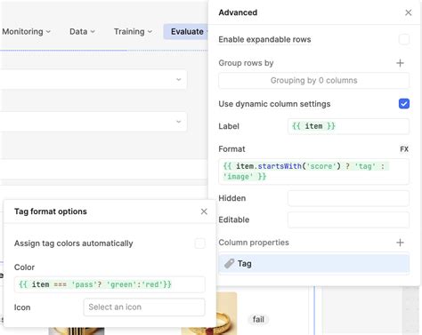Image resolution: width=422 pixels, height=335 pixels.
Task: Toggle FX mode for Format
Action: coord(404,149)
